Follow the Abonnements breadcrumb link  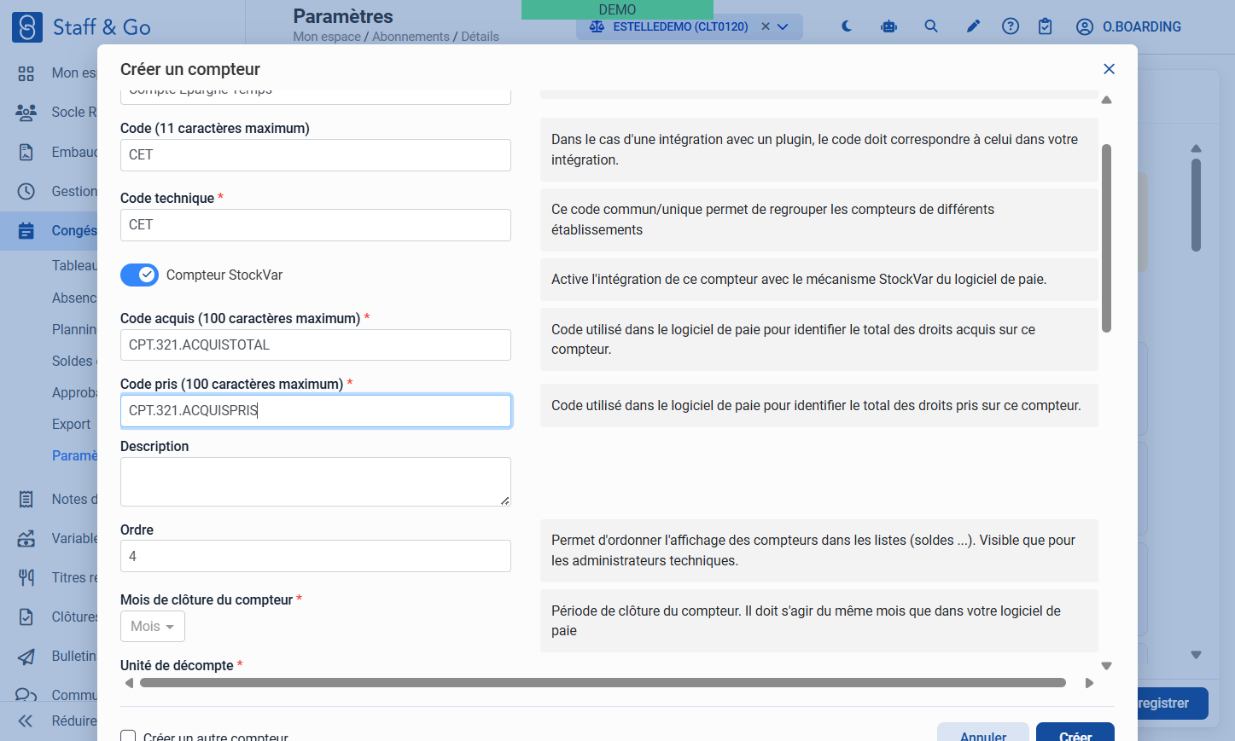[x=411, y=37]
